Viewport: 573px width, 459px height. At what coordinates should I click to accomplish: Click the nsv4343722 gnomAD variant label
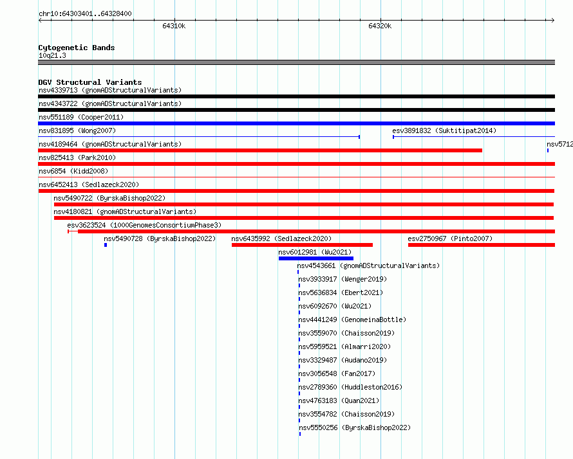tap(110, 104)
